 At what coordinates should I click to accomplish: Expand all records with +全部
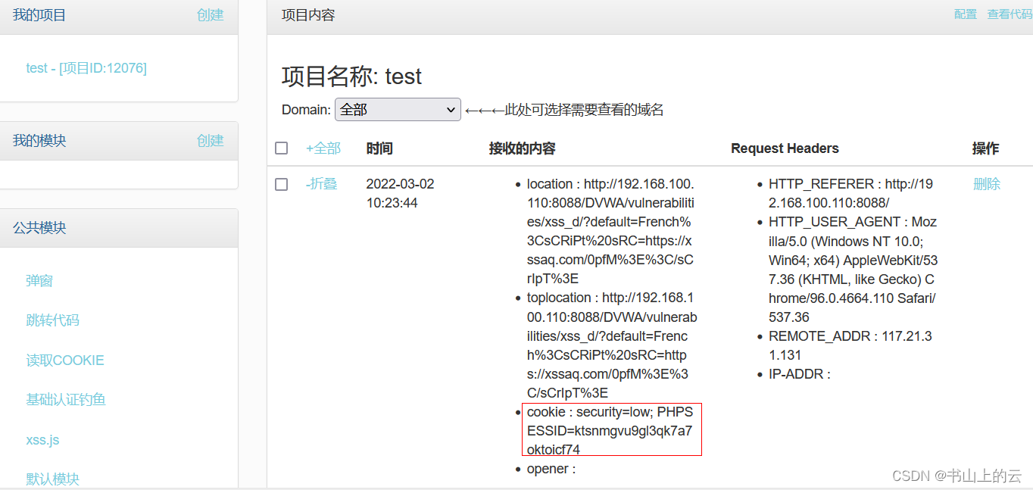tap(323, 148)
